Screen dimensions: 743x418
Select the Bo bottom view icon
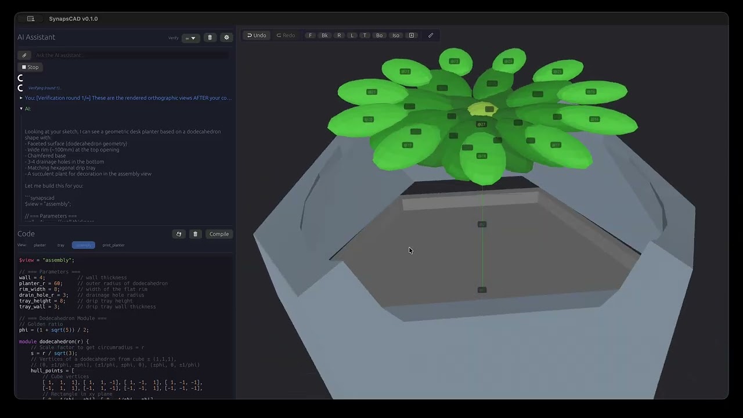click(379, 35)
